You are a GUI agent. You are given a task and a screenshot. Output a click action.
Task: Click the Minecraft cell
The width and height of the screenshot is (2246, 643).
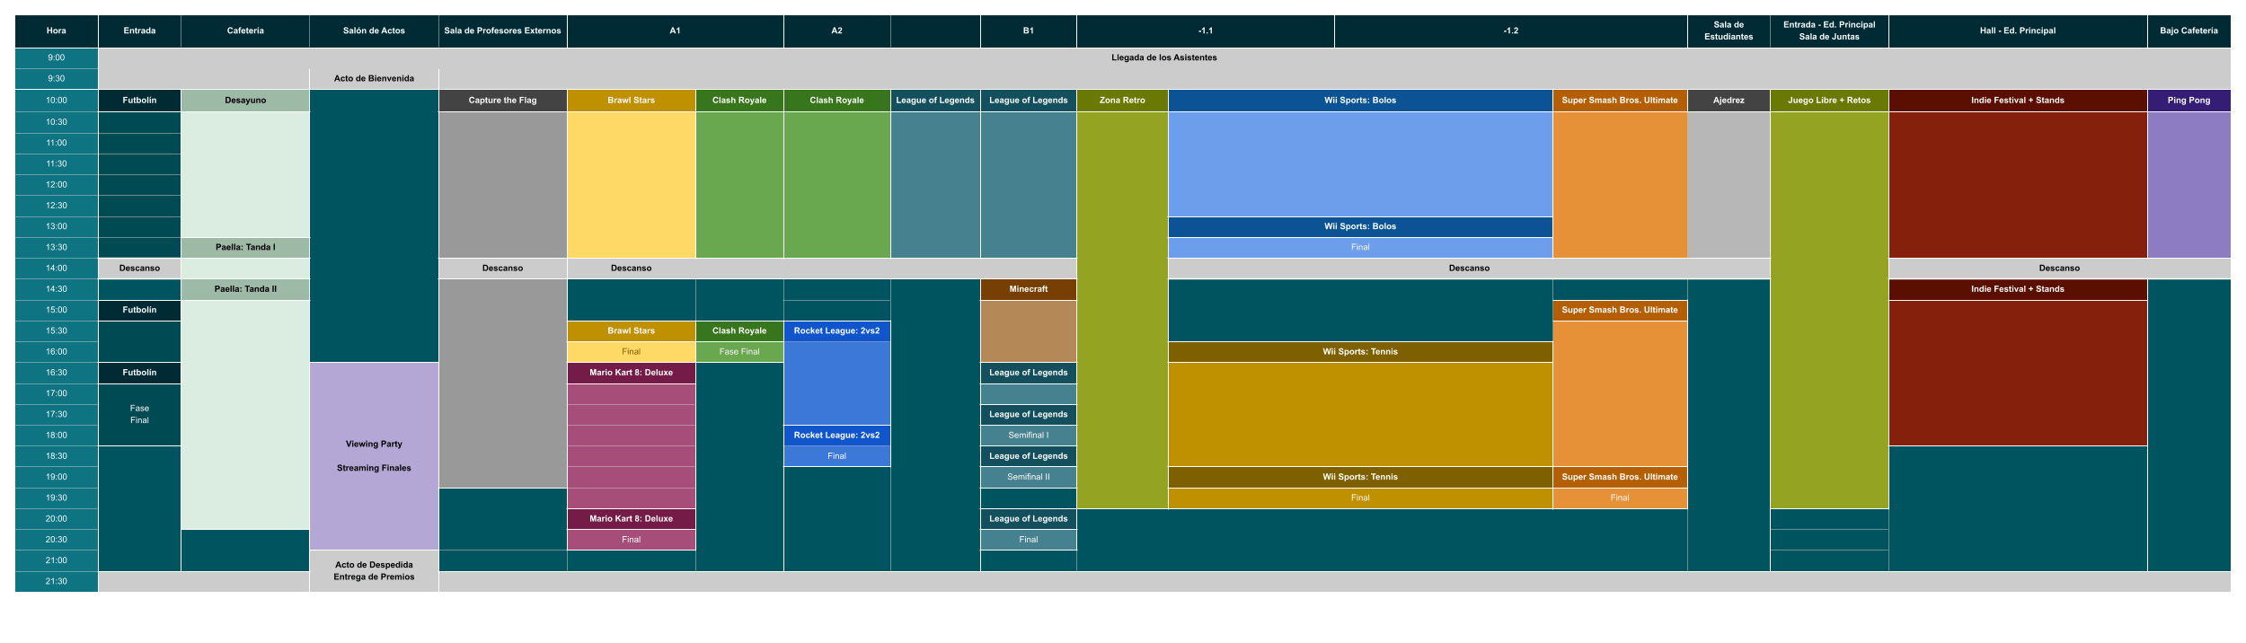click(1028, 289)
